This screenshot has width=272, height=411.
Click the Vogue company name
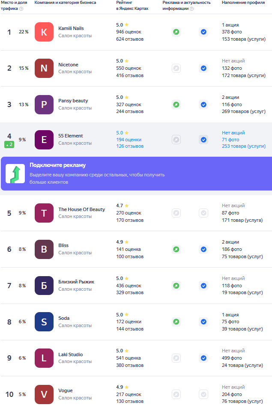66,391
